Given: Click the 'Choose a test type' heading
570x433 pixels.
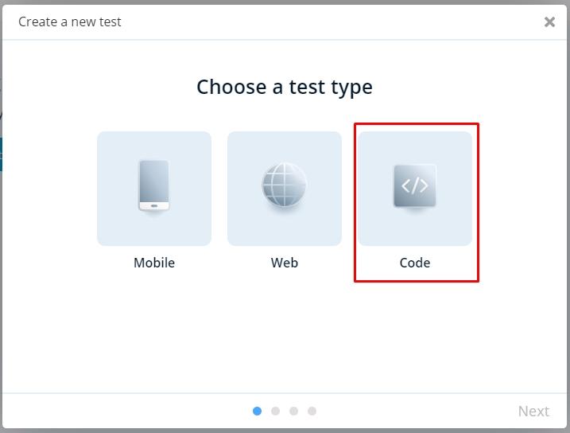Looking at the screenshot, I should tap(285, 88).
